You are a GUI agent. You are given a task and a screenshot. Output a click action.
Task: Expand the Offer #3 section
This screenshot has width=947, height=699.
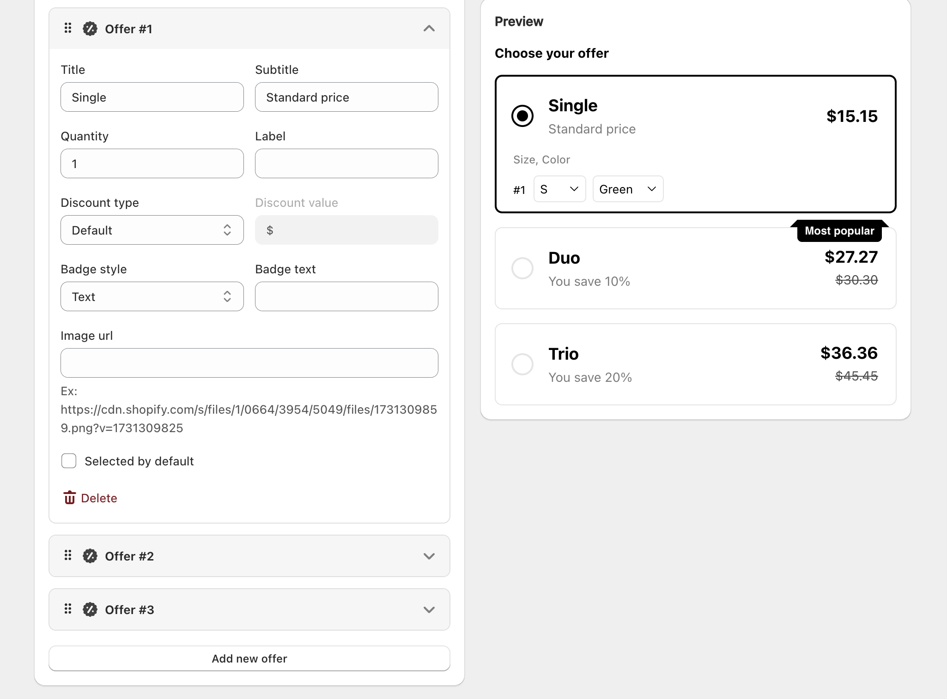click(429, 609)
